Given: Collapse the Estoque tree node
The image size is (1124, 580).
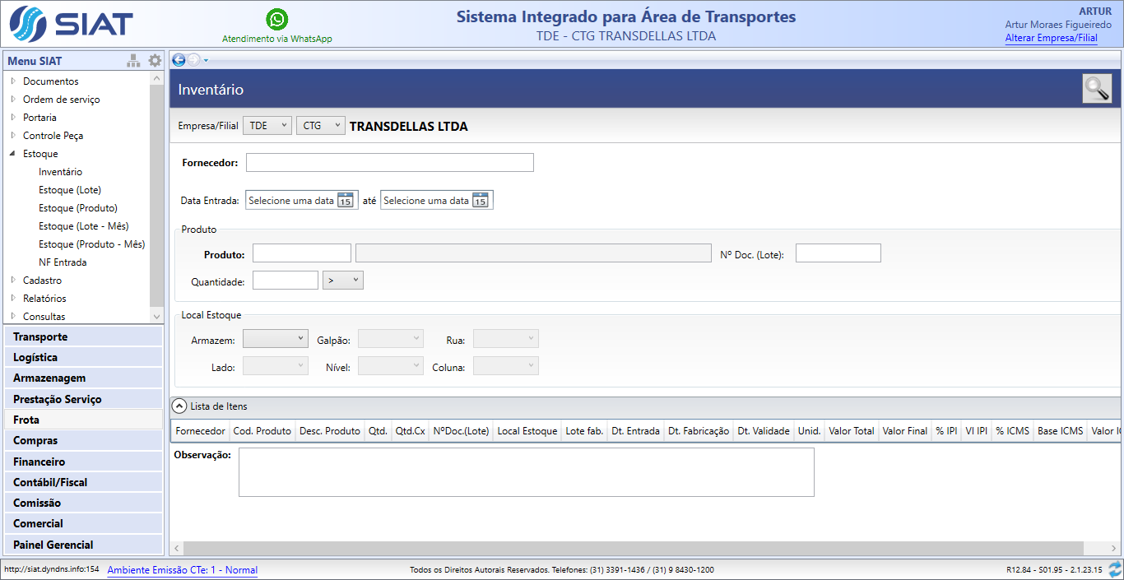Looking at the screenshot, I should pyautogui.click(x=13, y=154).
